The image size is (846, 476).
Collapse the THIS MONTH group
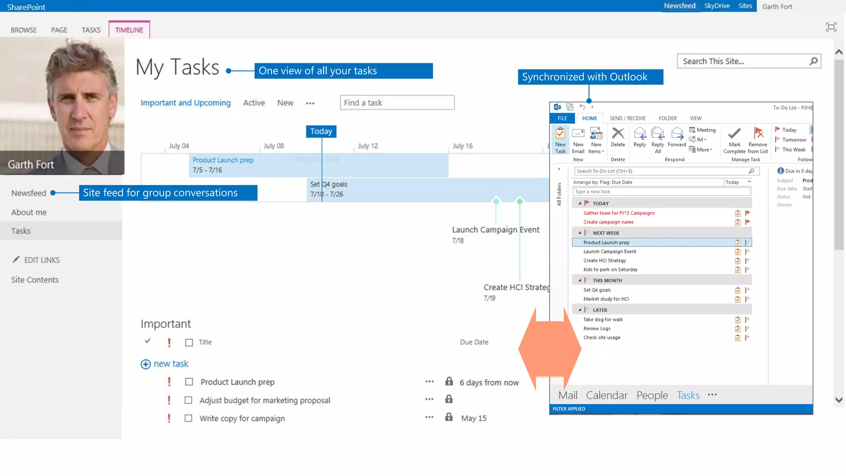click(x=580, y=280)
